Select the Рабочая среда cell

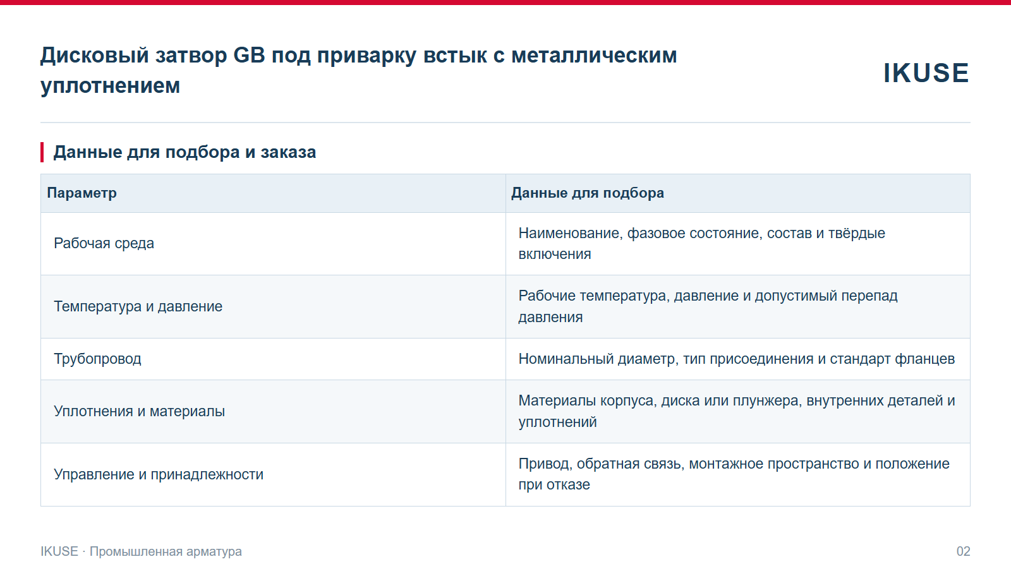coord(273,244)
